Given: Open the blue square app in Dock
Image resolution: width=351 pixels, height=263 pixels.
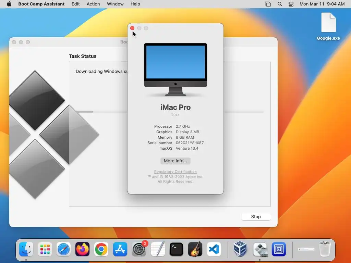Looking at the screenshot, I should 279,249.
